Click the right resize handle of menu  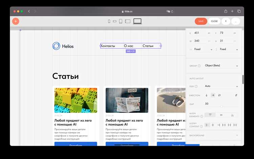161,46
